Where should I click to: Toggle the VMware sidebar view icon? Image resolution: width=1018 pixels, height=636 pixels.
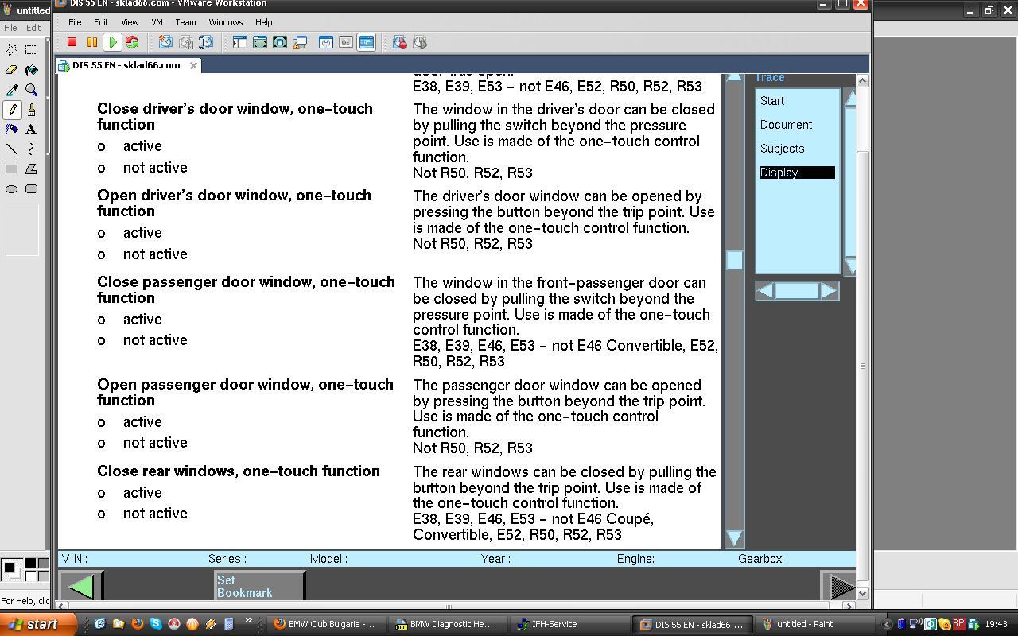[239, 42]
